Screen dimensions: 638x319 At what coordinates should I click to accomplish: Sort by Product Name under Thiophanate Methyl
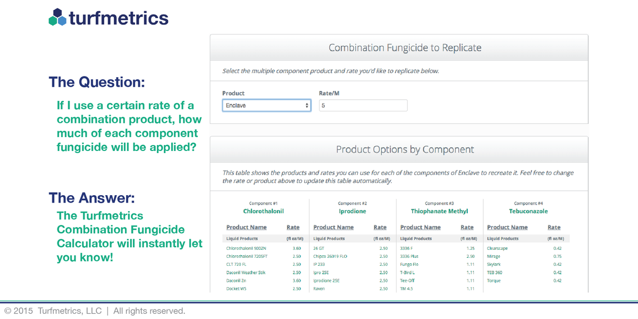pos(421,228)
